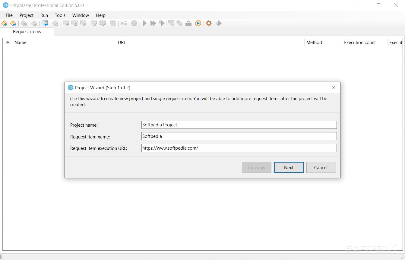This screenshot has height=260, width=405.
Task: Open the Help menu
Action: [101, 15]
